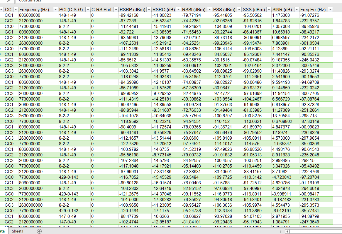Select the RSRQ cell -9.729252
Image resolution: width=342 pixels, height=234 pixels.
[x=166, y=93]
